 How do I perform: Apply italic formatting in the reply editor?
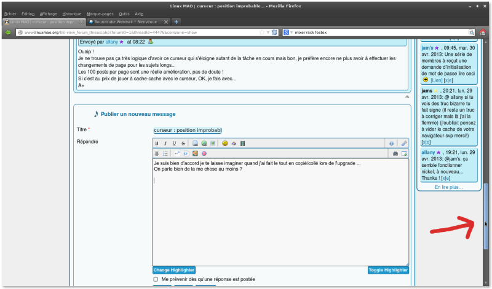pos(165,144)
